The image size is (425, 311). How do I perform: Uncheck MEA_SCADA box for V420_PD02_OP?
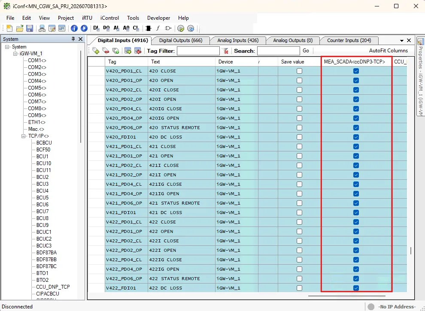tap(356, 100)
